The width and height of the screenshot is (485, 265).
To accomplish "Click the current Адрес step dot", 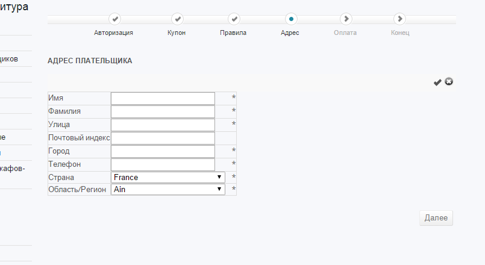I will coord(290,19).
